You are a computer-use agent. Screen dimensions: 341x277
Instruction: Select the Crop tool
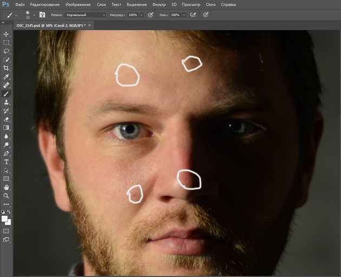click(x=6, y=68)
